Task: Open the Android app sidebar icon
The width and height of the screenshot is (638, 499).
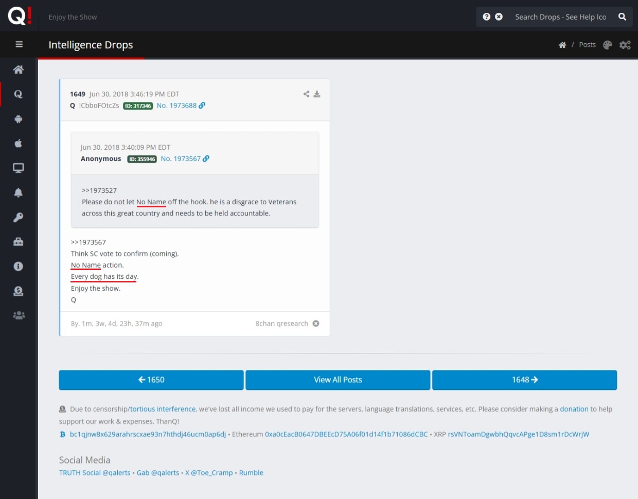Action: (19, 119)
